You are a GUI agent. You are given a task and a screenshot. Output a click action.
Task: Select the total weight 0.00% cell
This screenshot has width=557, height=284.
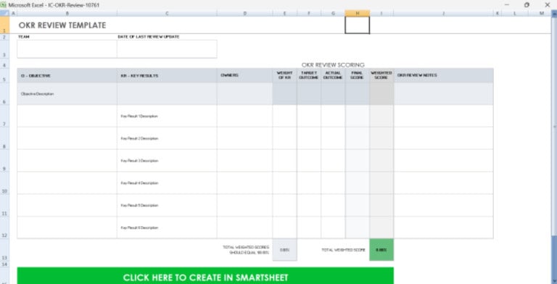284,250
